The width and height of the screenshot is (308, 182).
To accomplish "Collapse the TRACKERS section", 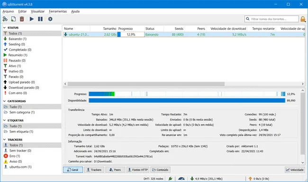I will (5, 139).
